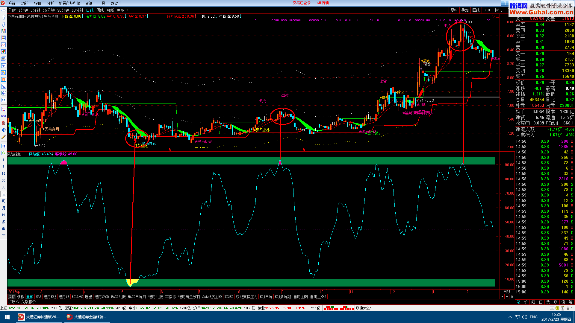This screenshot has height=323, width=575.
Task: Click the volume speaker tray icon
Action: tap(524, 317)
